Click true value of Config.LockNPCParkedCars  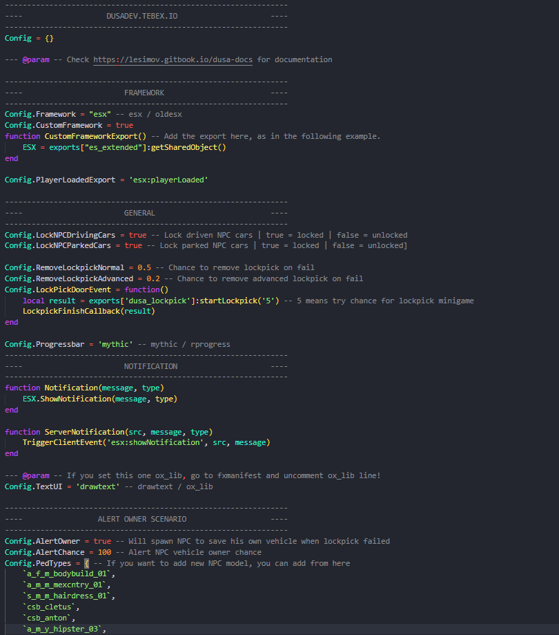coord(133,245)
